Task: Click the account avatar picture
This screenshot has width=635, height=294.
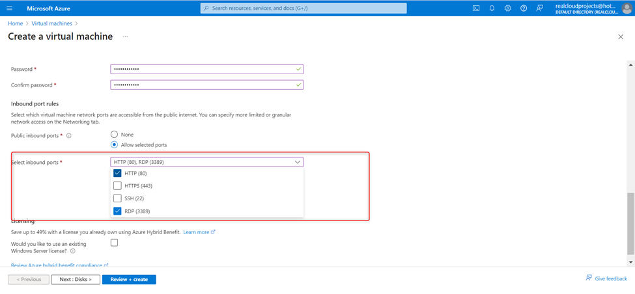Action: (626, 8)
